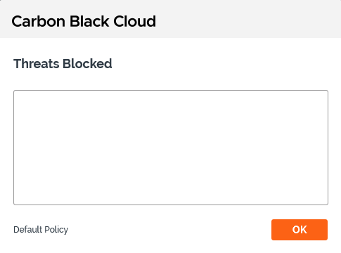The height and width of the screenshot is (253, 341).
Task: Click the center of the blank threats panel
Action: pyautogui.click(x=171, y=148)
